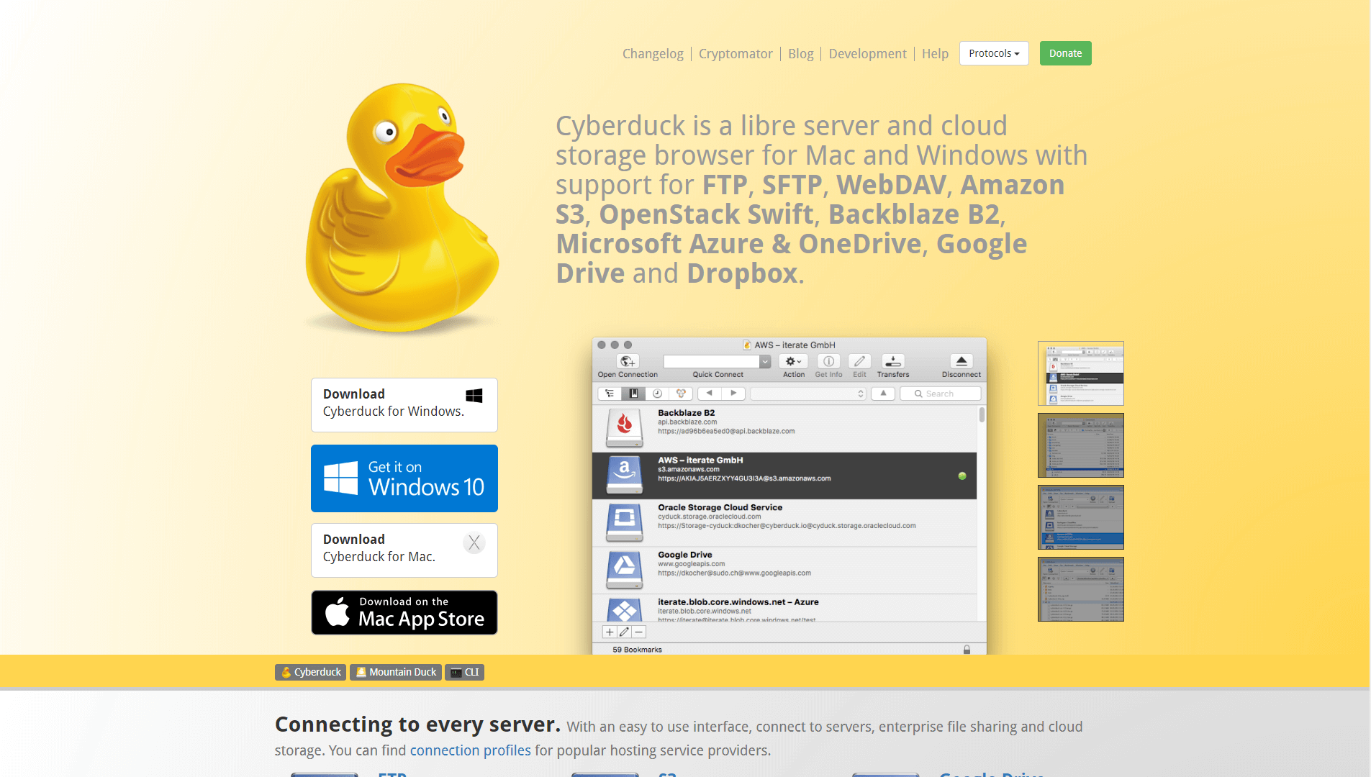Click the Oracle Storage drive icon

tap(625, 522)
